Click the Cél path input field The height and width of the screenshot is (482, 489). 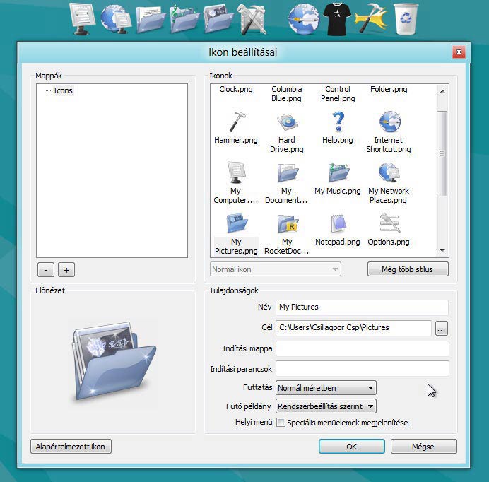click(353, 328)
